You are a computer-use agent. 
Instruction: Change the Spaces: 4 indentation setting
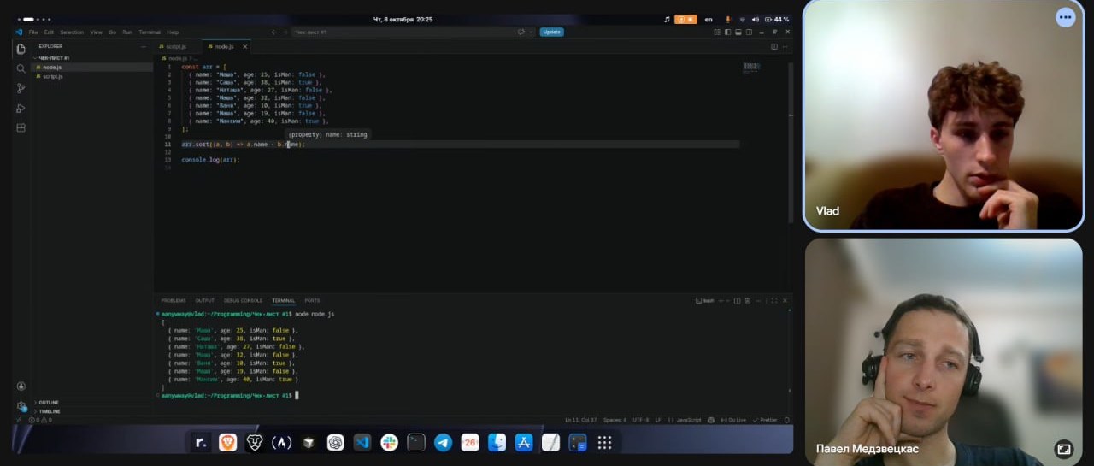pyautogui.click(x=615, y=420)
